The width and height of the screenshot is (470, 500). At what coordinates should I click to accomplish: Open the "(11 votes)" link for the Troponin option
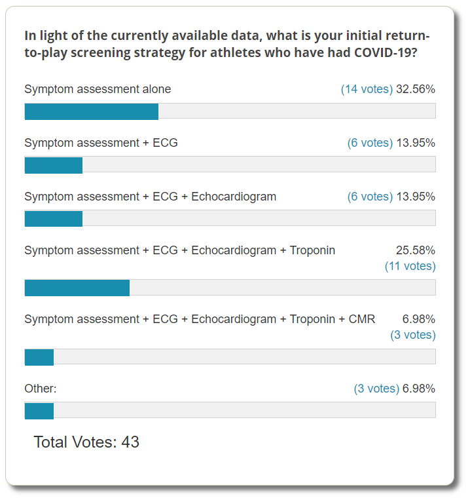click(410, 266)
